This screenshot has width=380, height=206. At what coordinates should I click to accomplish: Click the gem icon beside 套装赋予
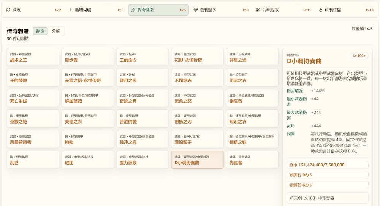196,10
